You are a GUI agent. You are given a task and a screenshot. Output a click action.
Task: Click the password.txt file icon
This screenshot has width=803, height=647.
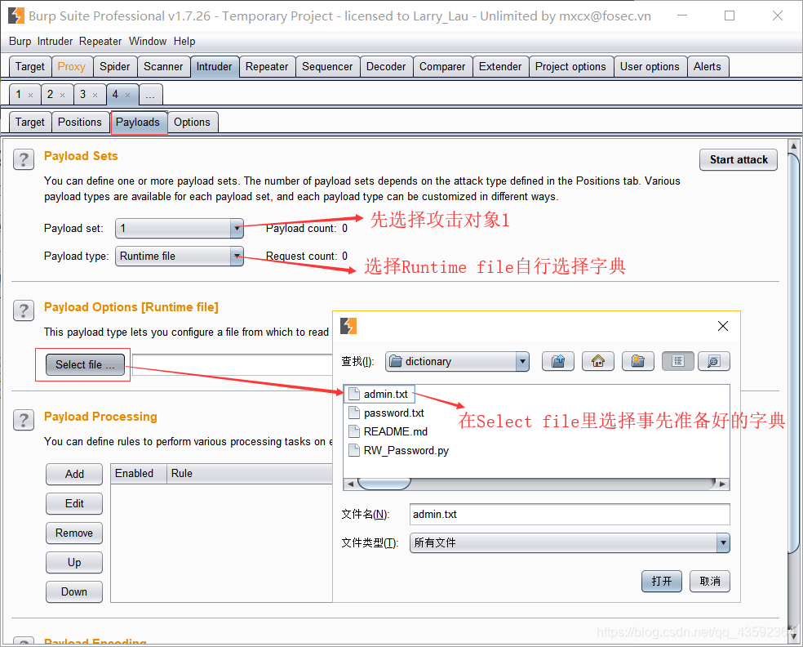point(354,413)
